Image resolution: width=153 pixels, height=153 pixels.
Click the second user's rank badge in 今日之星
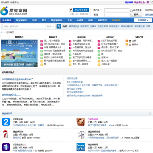[x=127, y=44]
